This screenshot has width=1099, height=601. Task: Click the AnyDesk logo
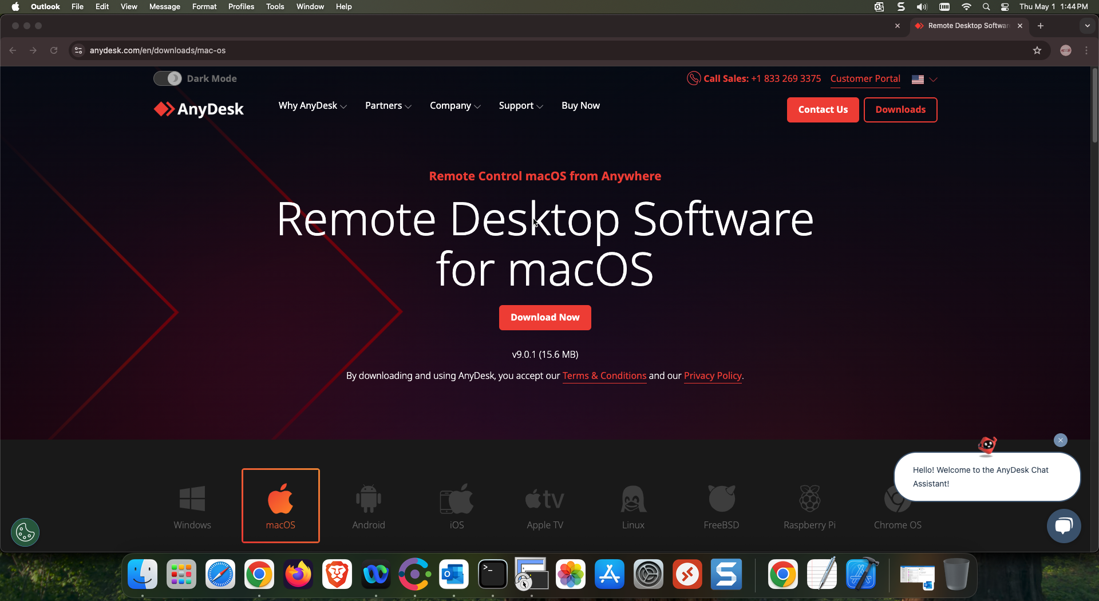tap(199, 109)
